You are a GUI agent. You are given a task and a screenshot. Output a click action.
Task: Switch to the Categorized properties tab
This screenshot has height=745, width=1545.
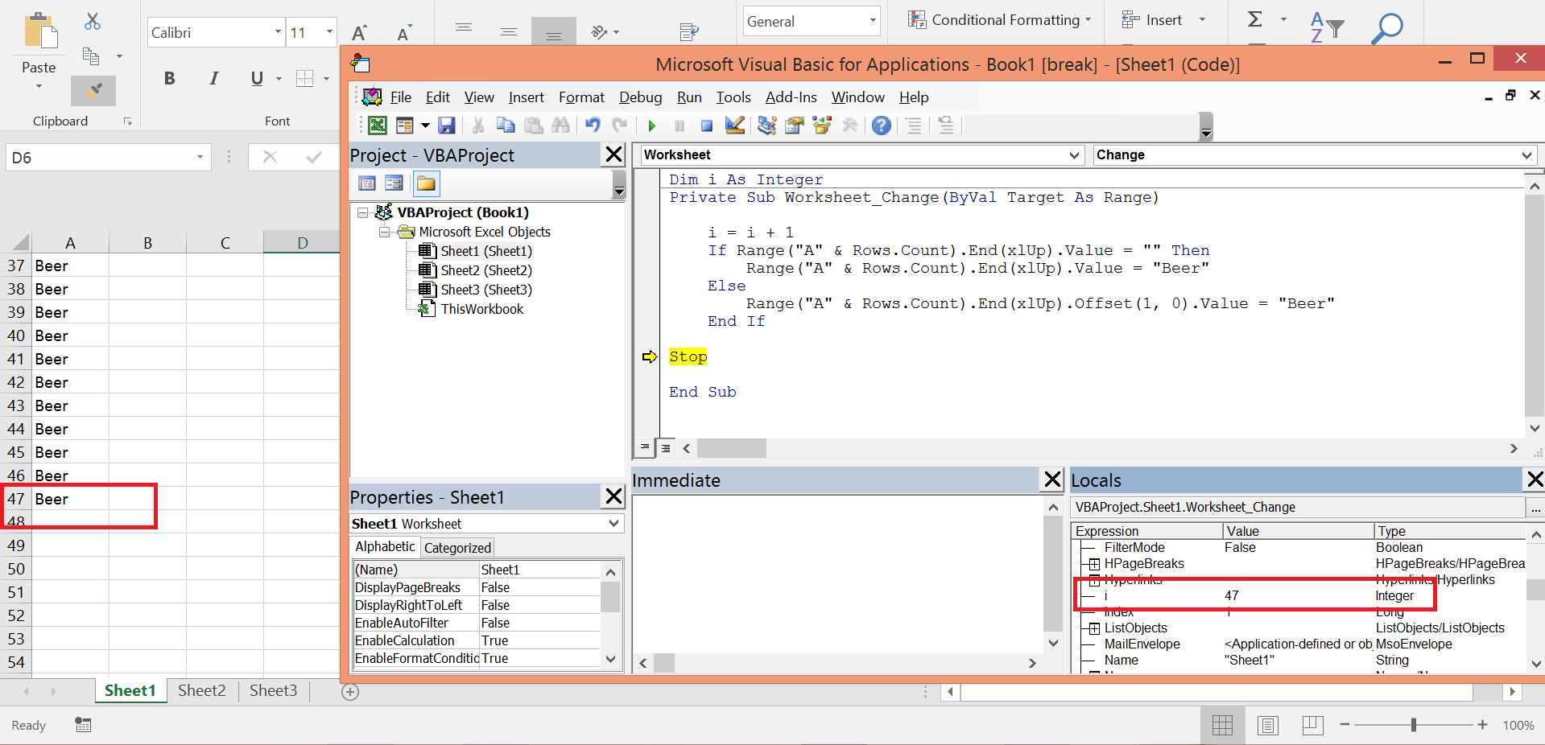pyautogui.click(x=457, y=548)
